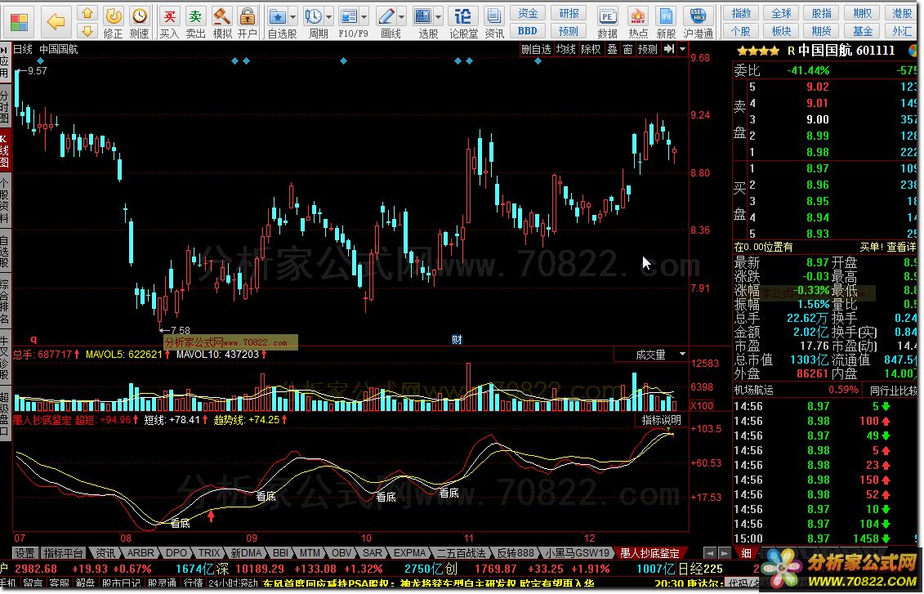Open the 资讯 news document icon
The image size is (924, 594).
click(493, 23)
